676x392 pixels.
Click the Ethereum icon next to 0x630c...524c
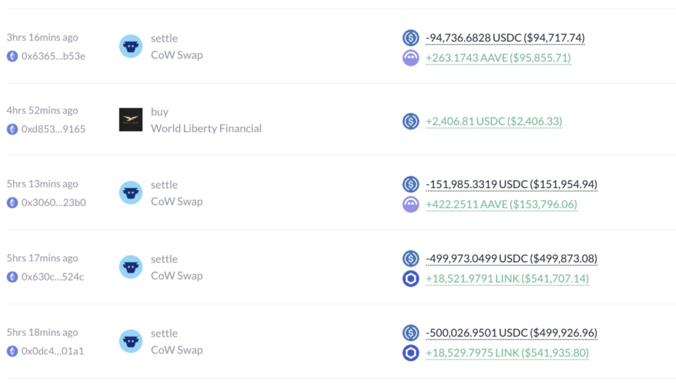coord(12,277)
